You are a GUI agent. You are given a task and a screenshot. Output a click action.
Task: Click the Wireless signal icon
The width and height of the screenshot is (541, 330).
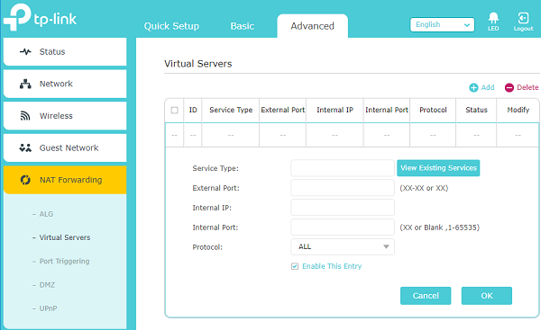25,116
